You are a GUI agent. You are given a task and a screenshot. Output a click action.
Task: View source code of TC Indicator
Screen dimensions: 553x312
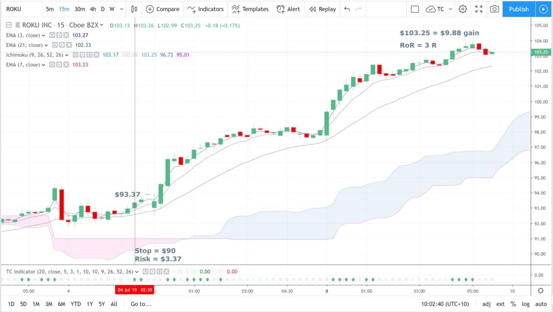tap(159, 272)
